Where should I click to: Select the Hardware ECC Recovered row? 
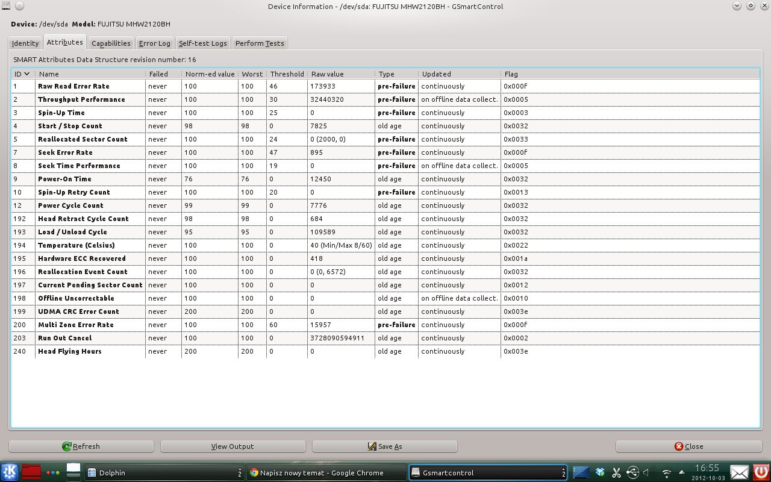[x=385, y=258]
